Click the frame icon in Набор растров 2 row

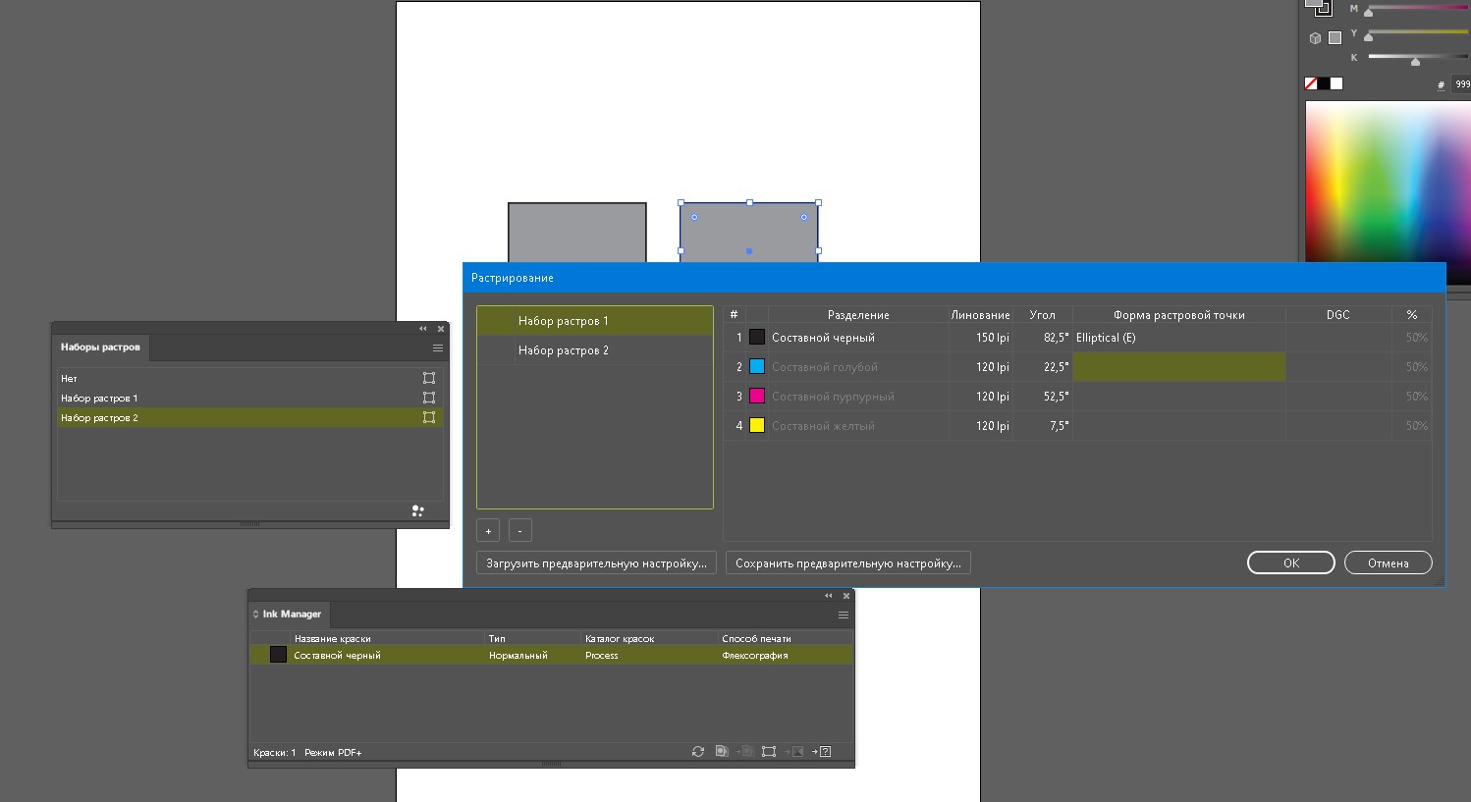click(x=429, y=417)
